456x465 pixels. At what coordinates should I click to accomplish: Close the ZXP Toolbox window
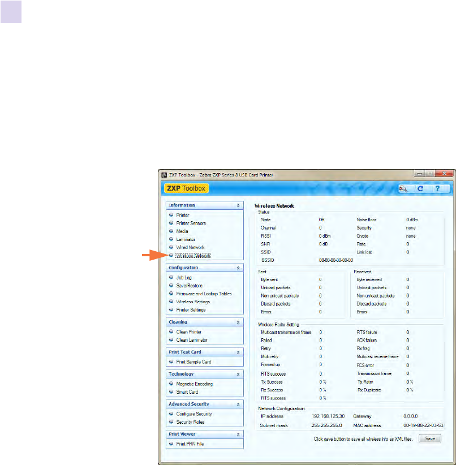coord(444,174)
